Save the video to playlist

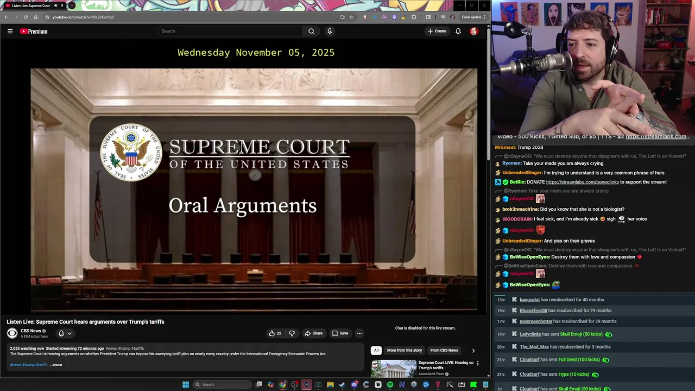click(340, 333)
